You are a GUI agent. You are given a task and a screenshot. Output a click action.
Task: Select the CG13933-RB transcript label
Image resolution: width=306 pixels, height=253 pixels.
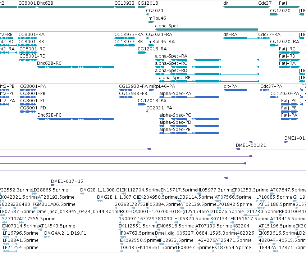pos(128,42)
